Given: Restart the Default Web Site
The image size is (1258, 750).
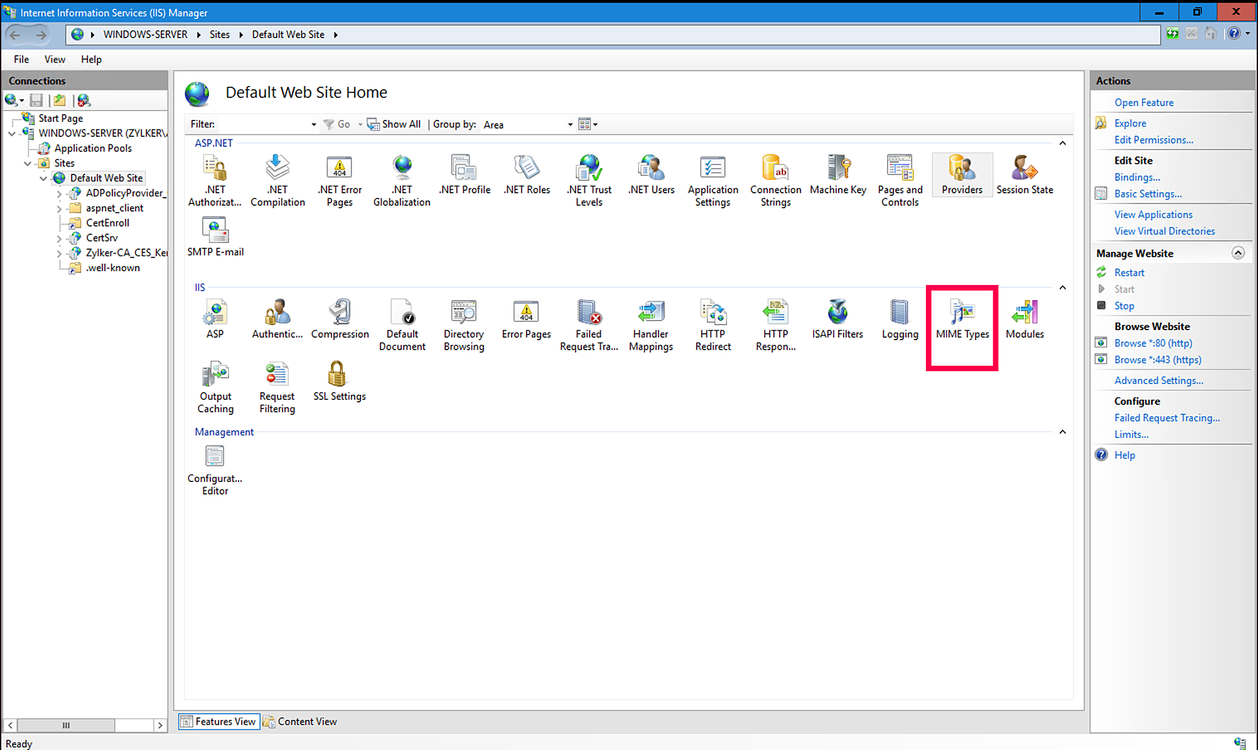Looking at the screenshot, I should tap(1128, 272).
